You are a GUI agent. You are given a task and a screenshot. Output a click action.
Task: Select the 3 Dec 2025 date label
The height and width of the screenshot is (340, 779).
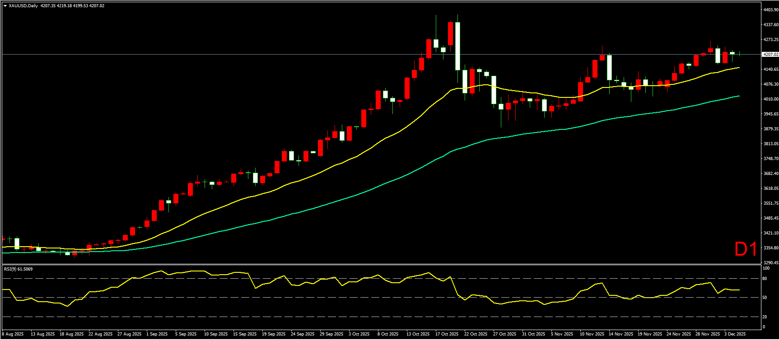(x=736, y=334)
